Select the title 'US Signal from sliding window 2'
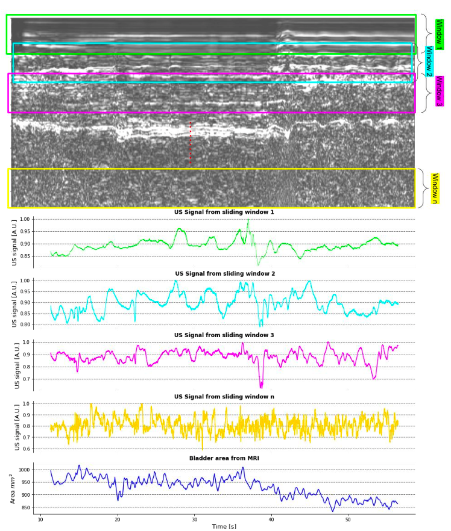This screenshot has width=451, height=531. (x=224, y=274)
